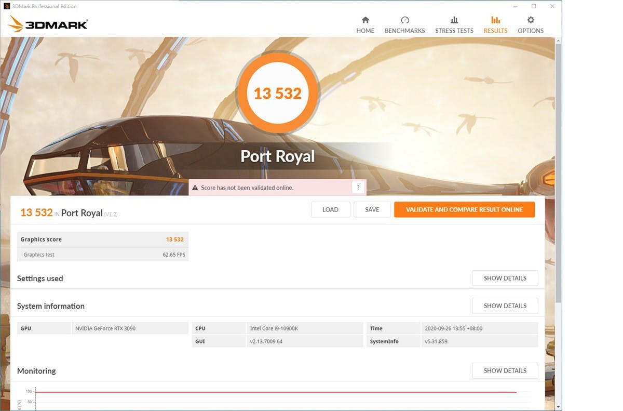This screenshot has height=411, width=623.
Task: Show details for System information
Action: tap(505, 306)
